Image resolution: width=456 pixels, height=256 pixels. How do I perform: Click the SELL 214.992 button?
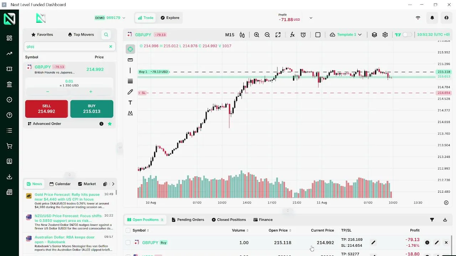coord(46,109)
